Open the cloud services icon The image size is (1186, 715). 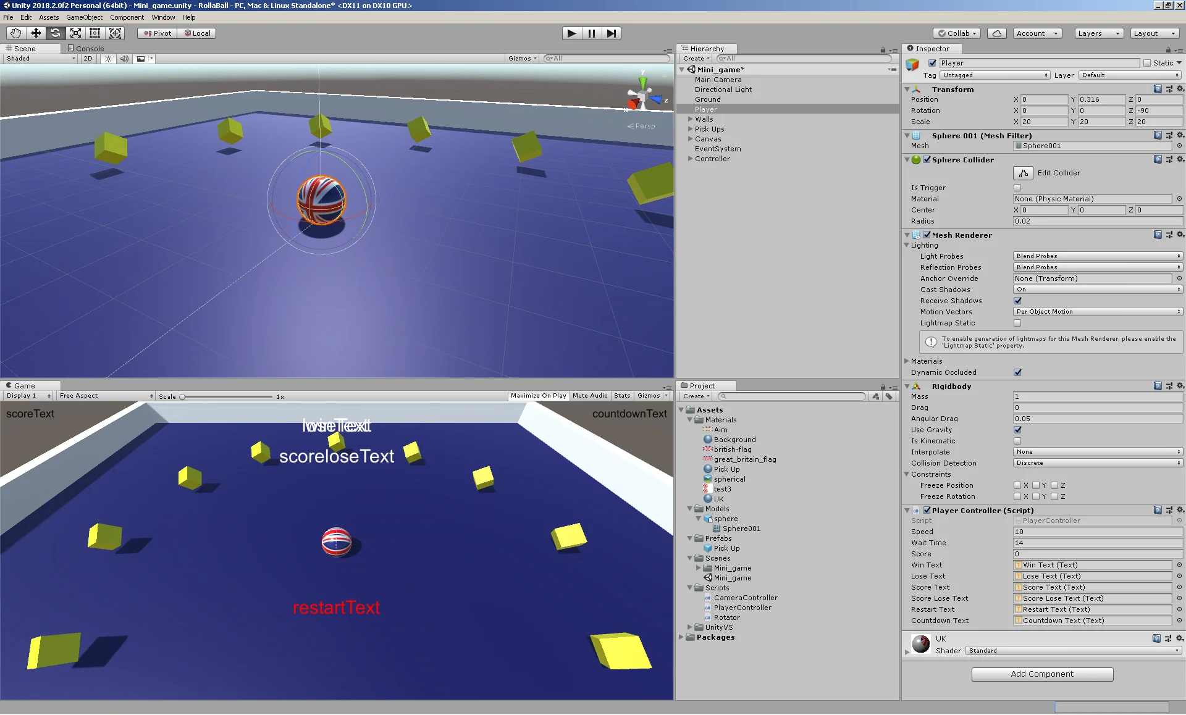(996, 33)
